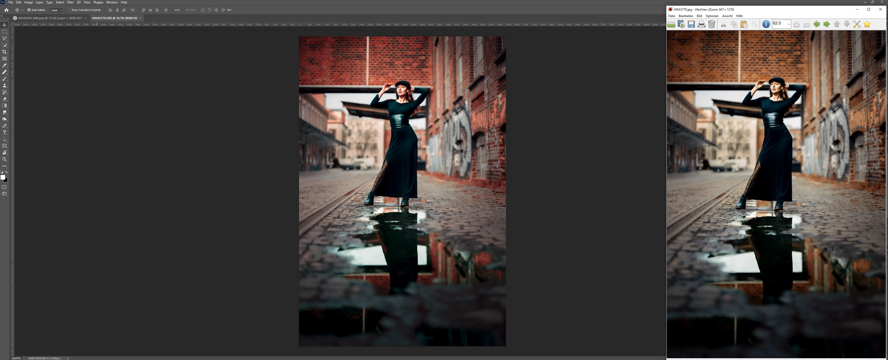This screenshot has width=888, height=360.
Task: Click IrfanView's save floppy icon
Action: [691, 24]
